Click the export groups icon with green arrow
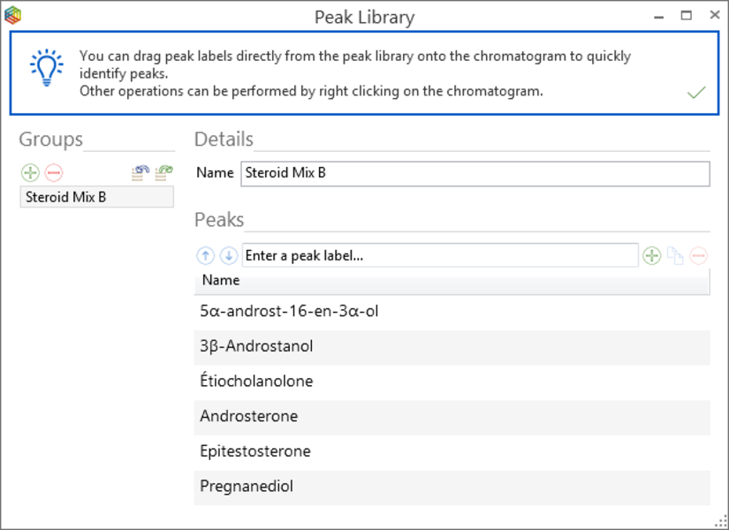729x530 pixels. click(x=163, y=173)
